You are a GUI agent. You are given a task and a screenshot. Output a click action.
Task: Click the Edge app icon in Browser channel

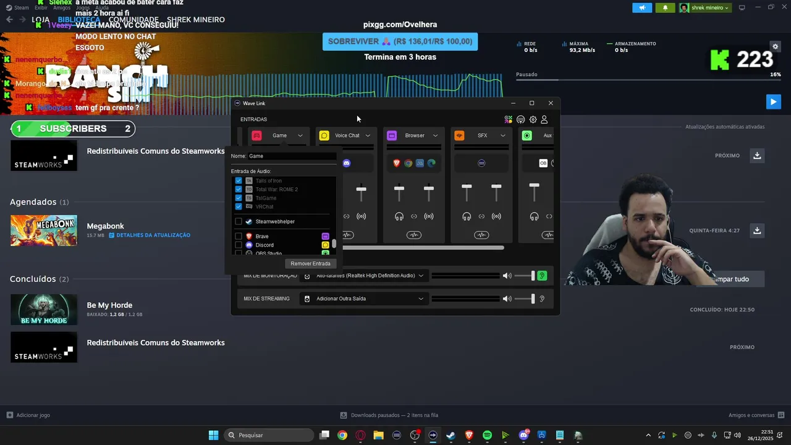pos(431,163)
